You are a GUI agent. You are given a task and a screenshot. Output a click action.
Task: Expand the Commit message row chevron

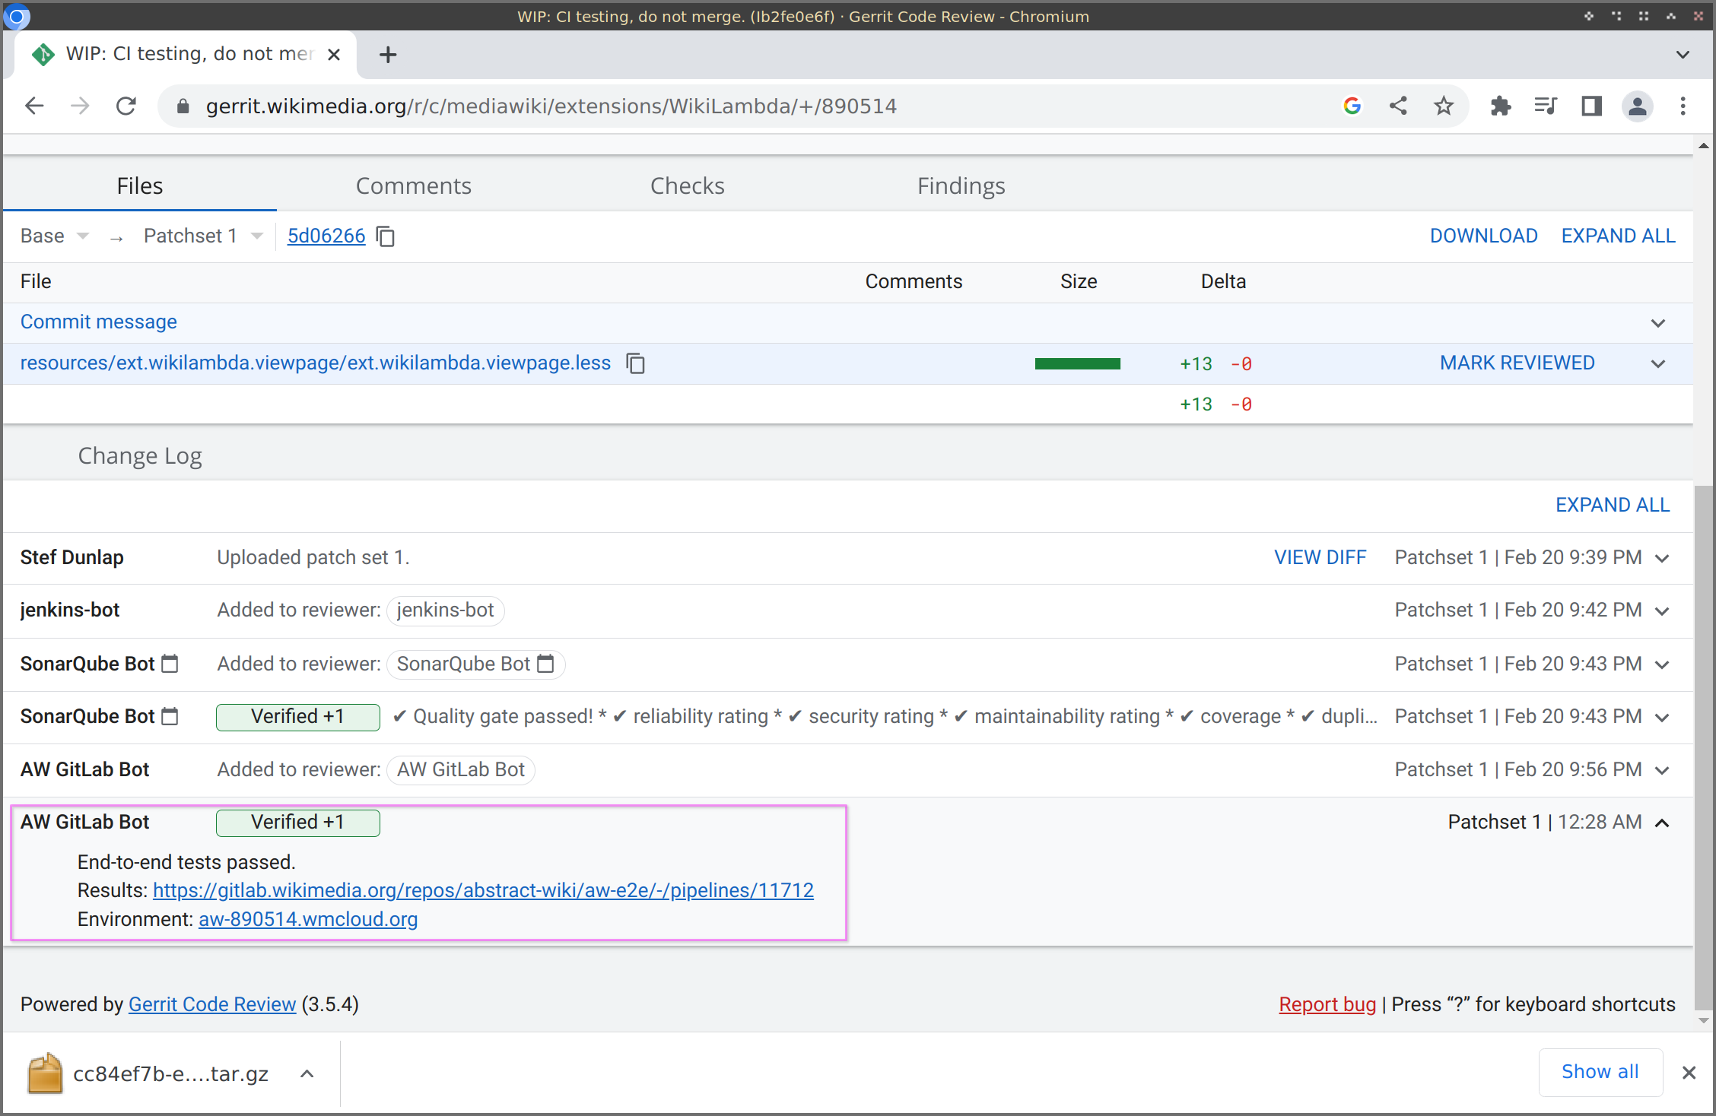tap(1658, 322)
